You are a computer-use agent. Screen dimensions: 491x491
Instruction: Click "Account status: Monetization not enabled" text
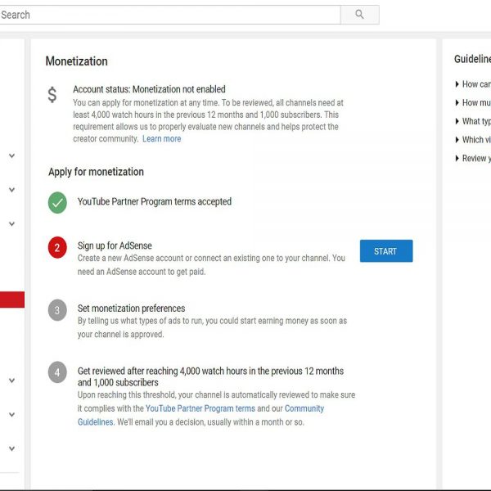[x=149, y=89]
